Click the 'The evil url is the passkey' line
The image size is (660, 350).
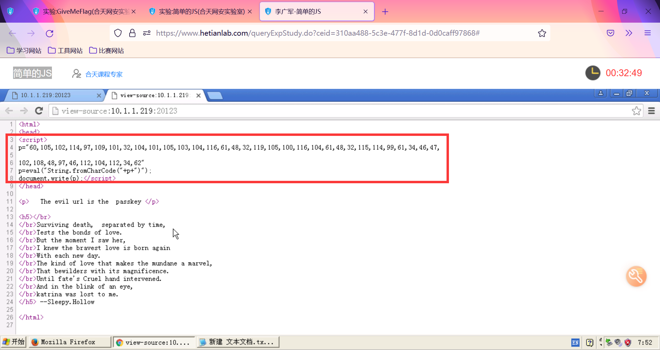[x=89, y=201]
